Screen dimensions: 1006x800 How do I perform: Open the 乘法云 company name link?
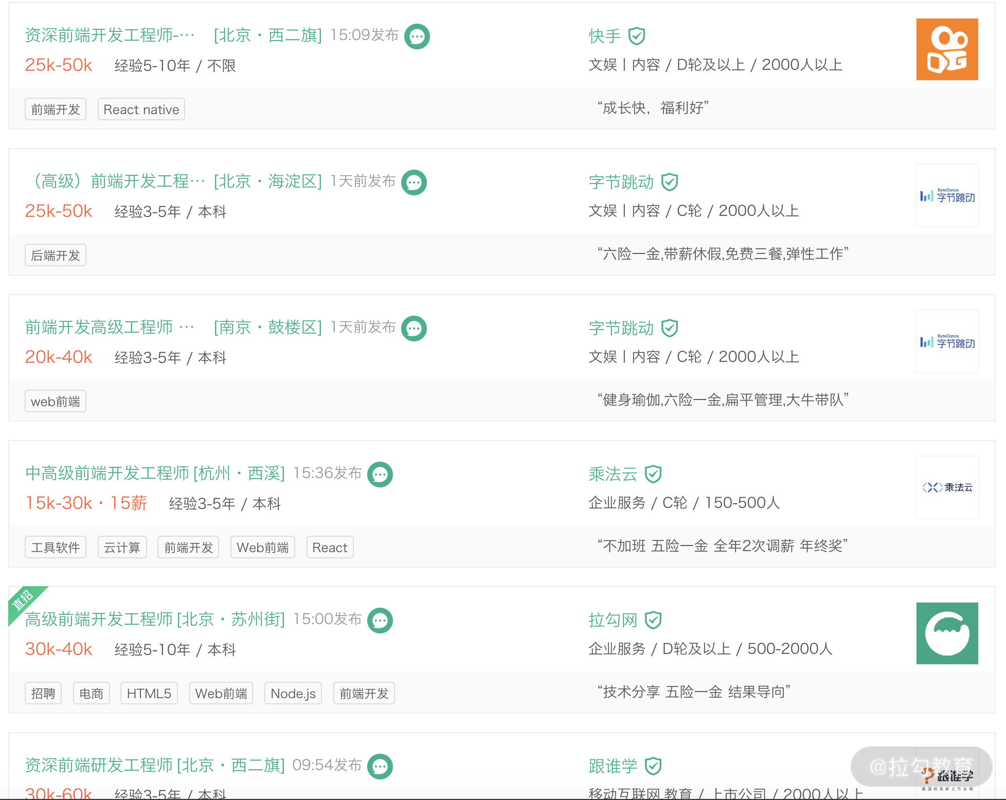(x=613, y=474)
